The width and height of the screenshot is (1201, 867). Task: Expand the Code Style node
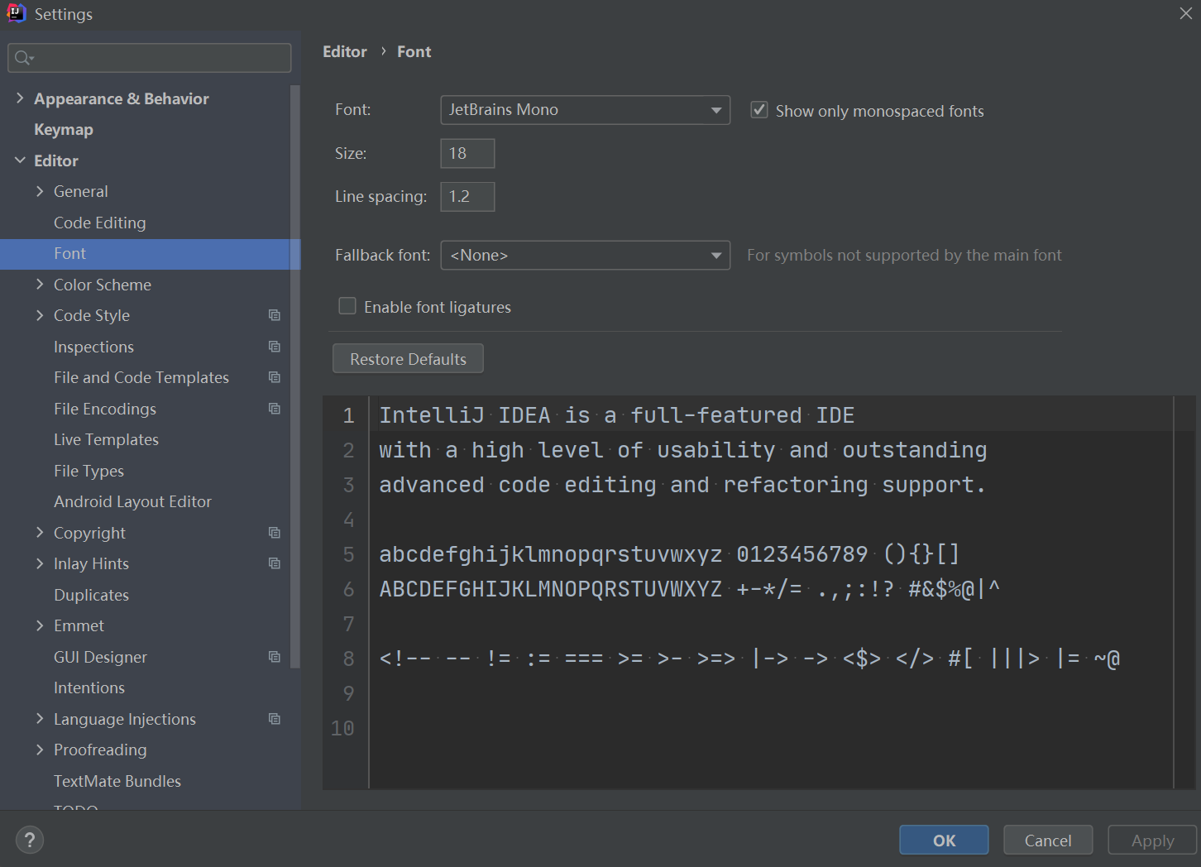click(40, 315)
